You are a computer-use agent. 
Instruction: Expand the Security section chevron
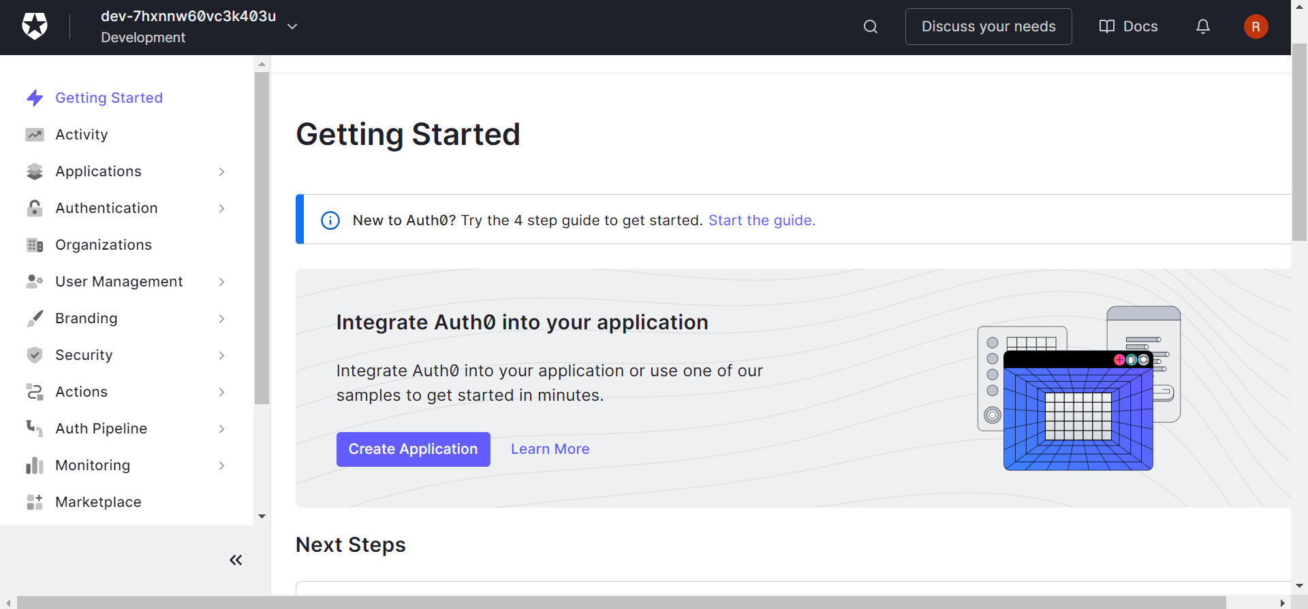pyautogui.click(x=221, y=355)
